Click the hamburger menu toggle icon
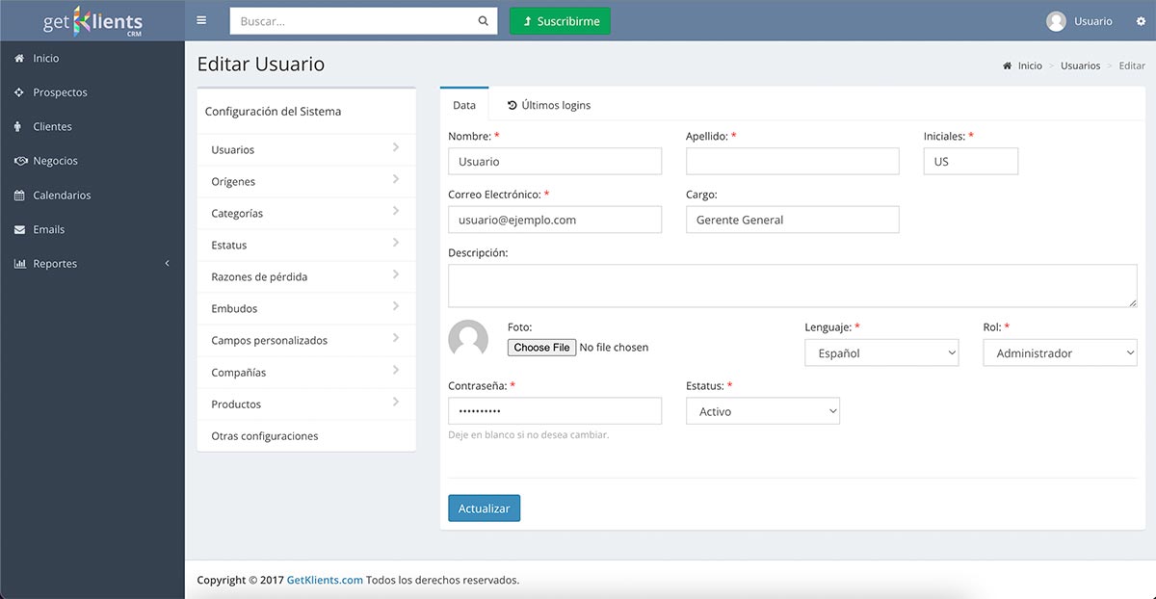Image resolution: width=1156 pixels, height=599 pixels. click(200, 20)
